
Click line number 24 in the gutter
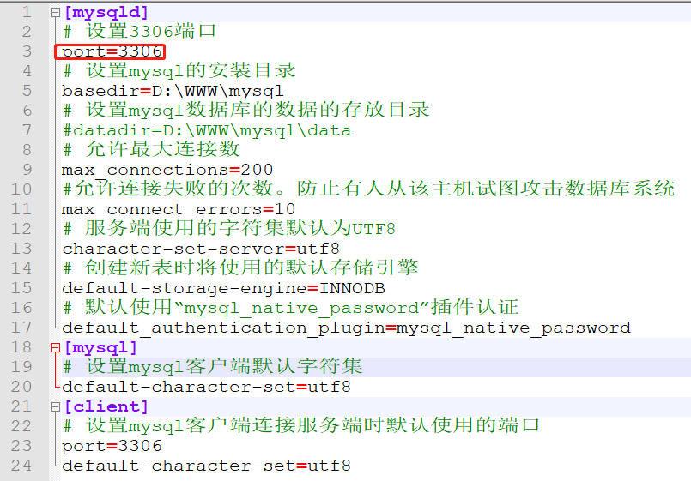[x=21, y=466]
